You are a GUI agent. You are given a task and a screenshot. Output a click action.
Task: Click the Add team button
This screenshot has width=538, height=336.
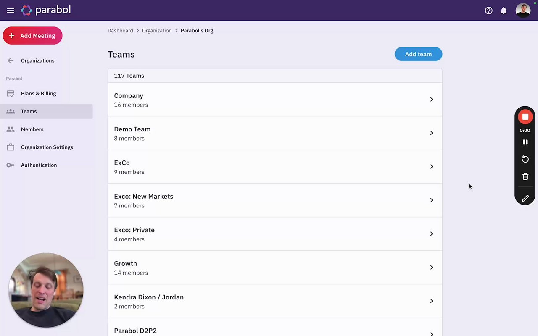point(418,54)
